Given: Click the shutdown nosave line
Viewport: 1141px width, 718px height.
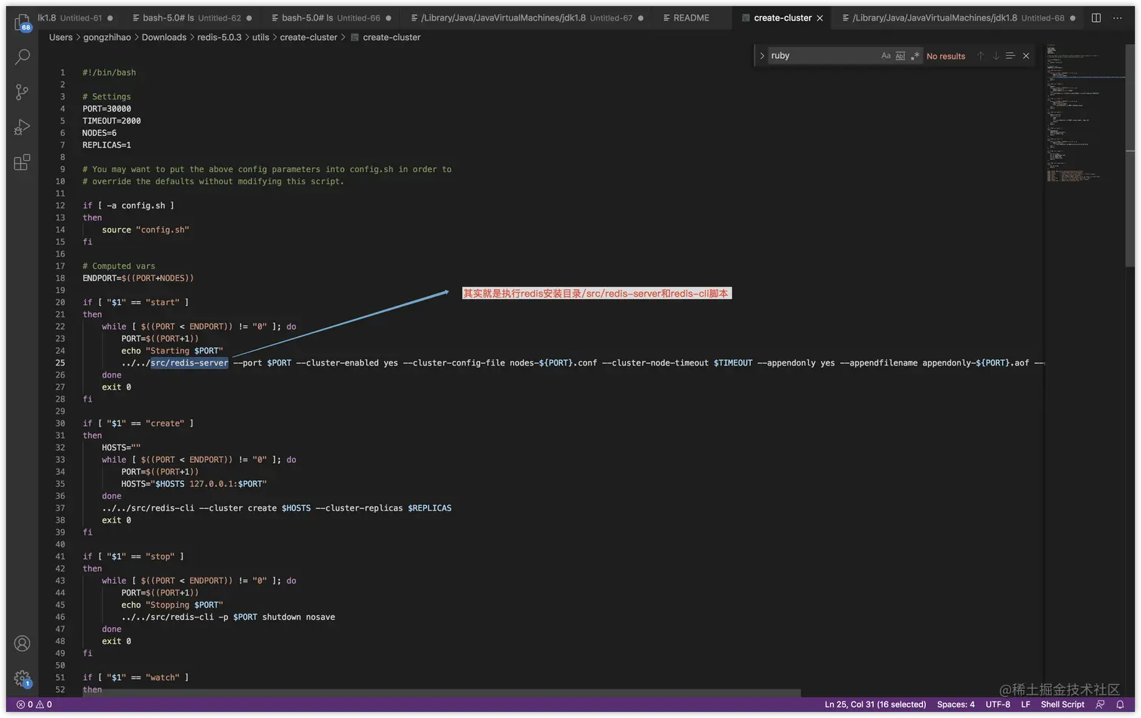Looking at the screenshot, I should [228, 617].
